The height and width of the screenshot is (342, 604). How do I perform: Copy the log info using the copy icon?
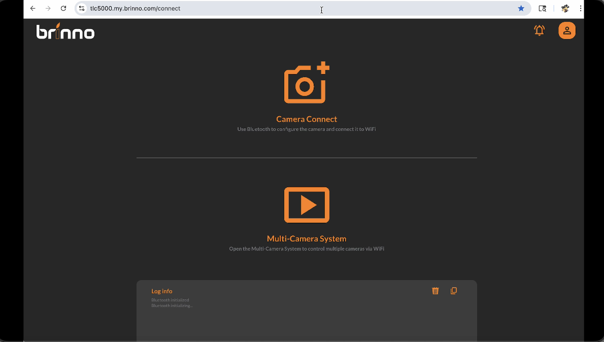pos(454,291)
